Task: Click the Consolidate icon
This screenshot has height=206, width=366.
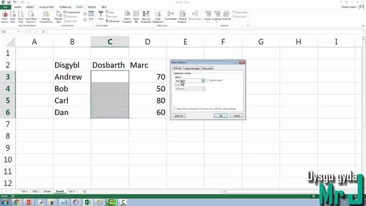Action: tap(170, 16)
